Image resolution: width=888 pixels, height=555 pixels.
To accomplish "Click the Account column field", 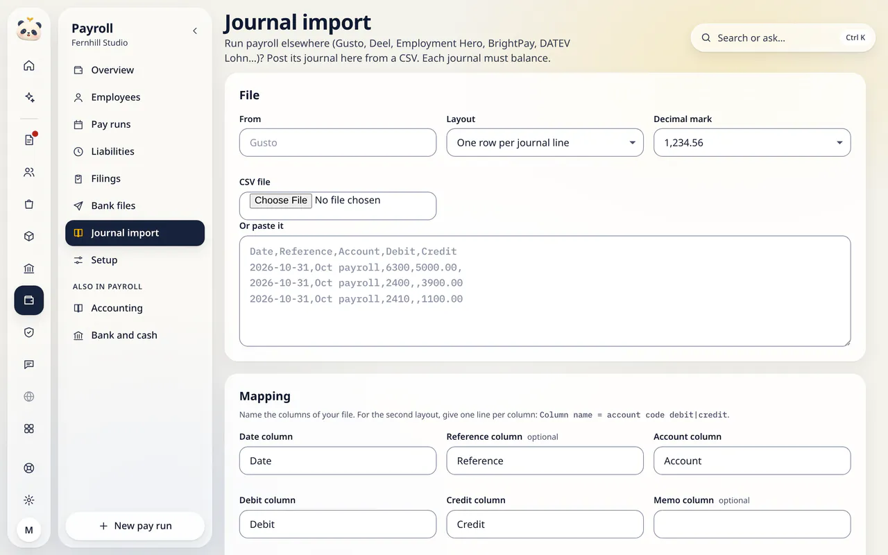I will click(752, 461).
